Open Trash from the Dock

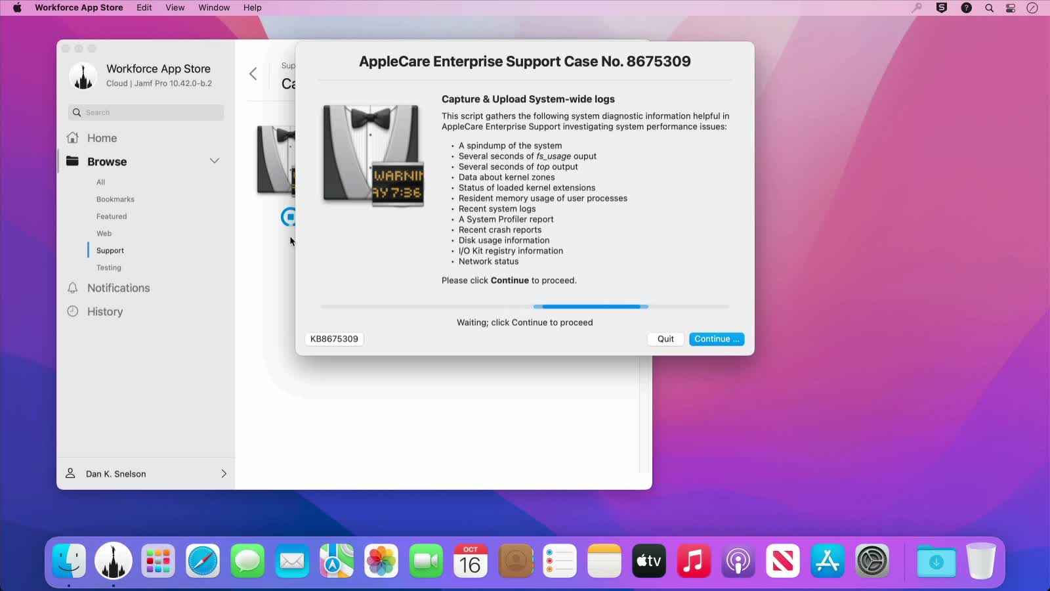point(981,561)
